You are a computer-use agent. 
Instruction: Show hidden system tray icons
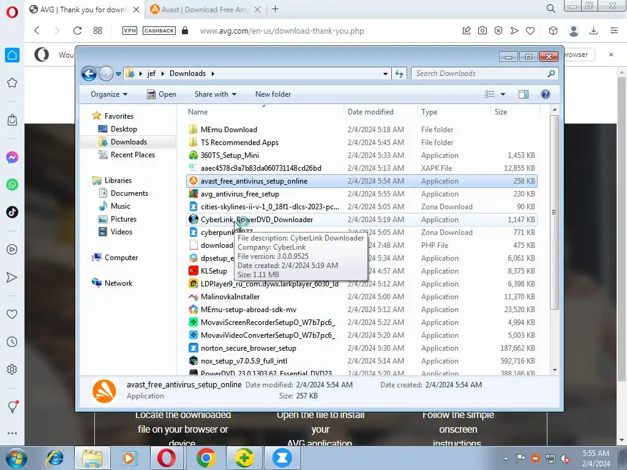click(x=506, y=458)
